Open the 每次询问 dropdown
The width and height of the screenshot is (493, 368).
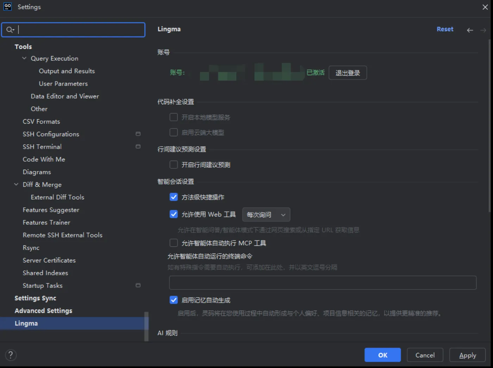tap(266, 214)
